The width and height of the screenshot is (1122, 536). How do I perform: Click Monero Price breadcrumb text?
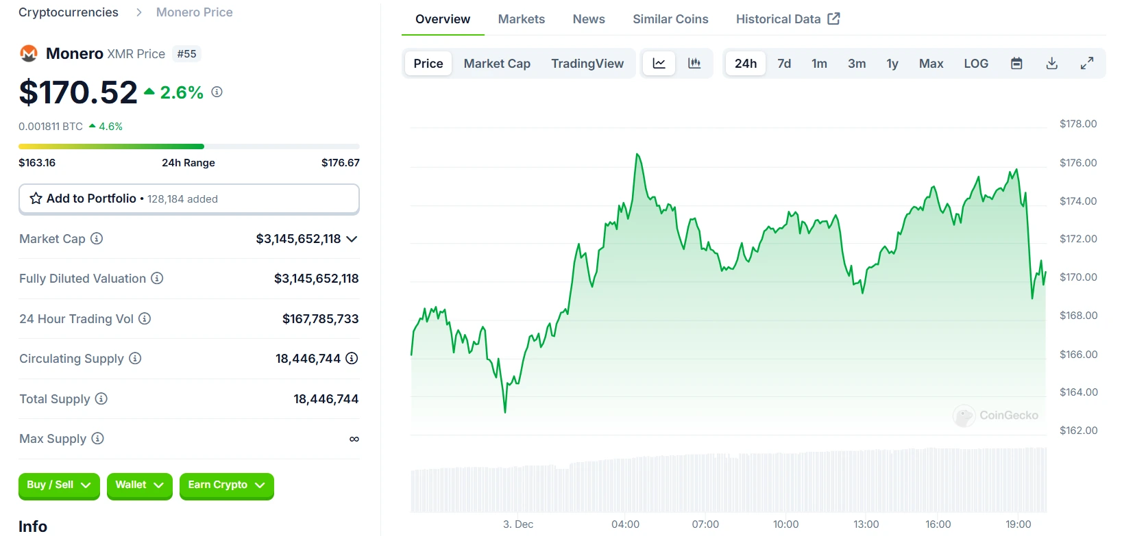click(x=195, y=12)
